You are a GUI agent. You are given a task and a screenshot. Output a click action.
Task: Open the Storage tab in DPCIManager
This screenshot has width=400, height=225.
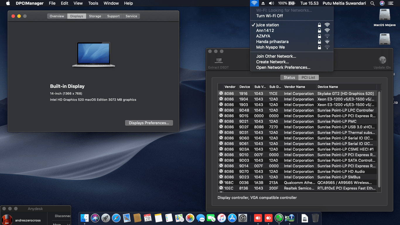(x=95, y=16)
